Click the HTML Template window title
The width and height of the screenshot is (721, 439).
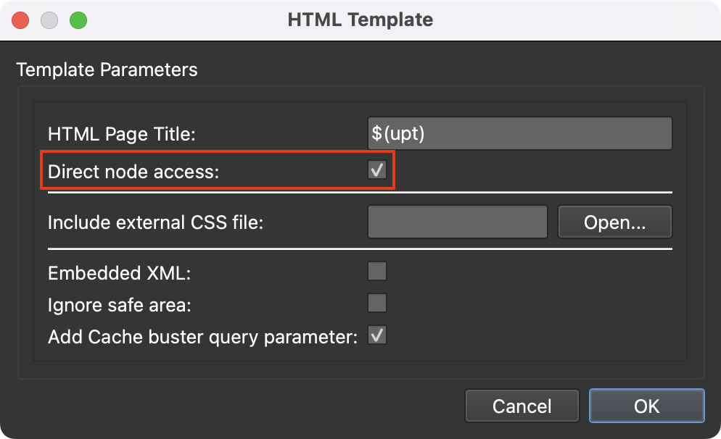coord(360,20)
